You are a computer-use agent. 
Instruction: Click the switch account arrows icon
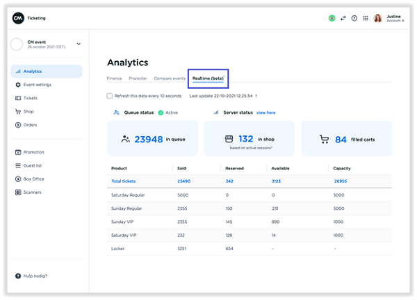[x=343, y=18]
